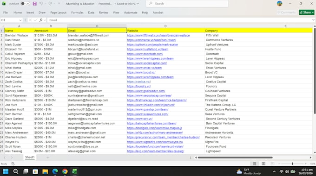Open Microsoft Edge from taskbar
Image resolution: width=316 pixels, height=176 pixels.
(55, 171)
